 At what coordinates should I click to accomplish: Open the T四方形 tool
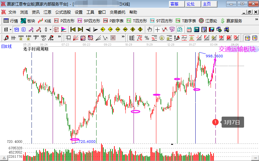[x=137, y=21]
